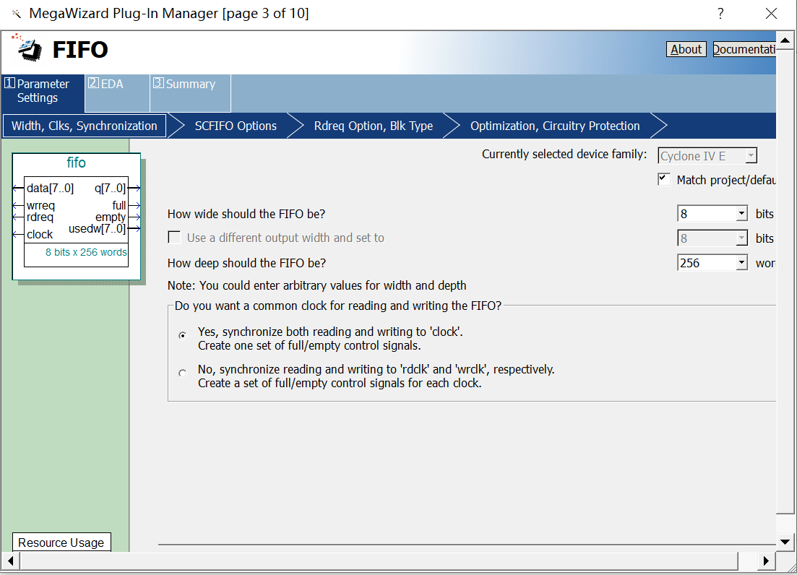
Task: Click vertical scrollbar up arrow
Action: point(785,40)
